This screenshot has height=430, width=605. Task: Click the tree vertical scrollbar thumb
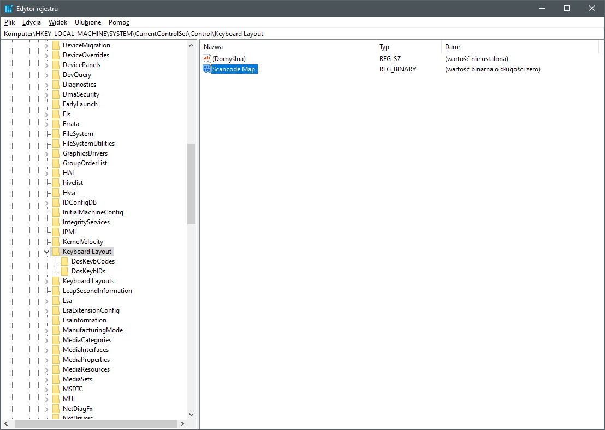[x=191, y=184]
